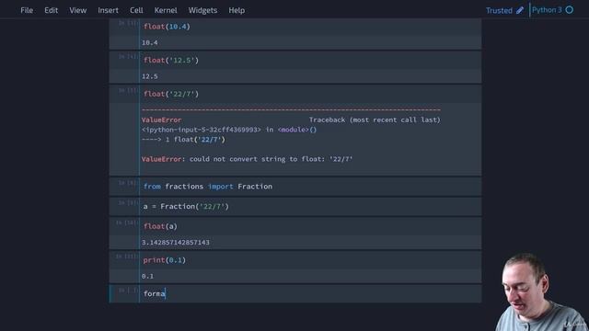589x331 pixels.
Task: Click the ipython-input-5 traceback line
Action: pos(229,130)
